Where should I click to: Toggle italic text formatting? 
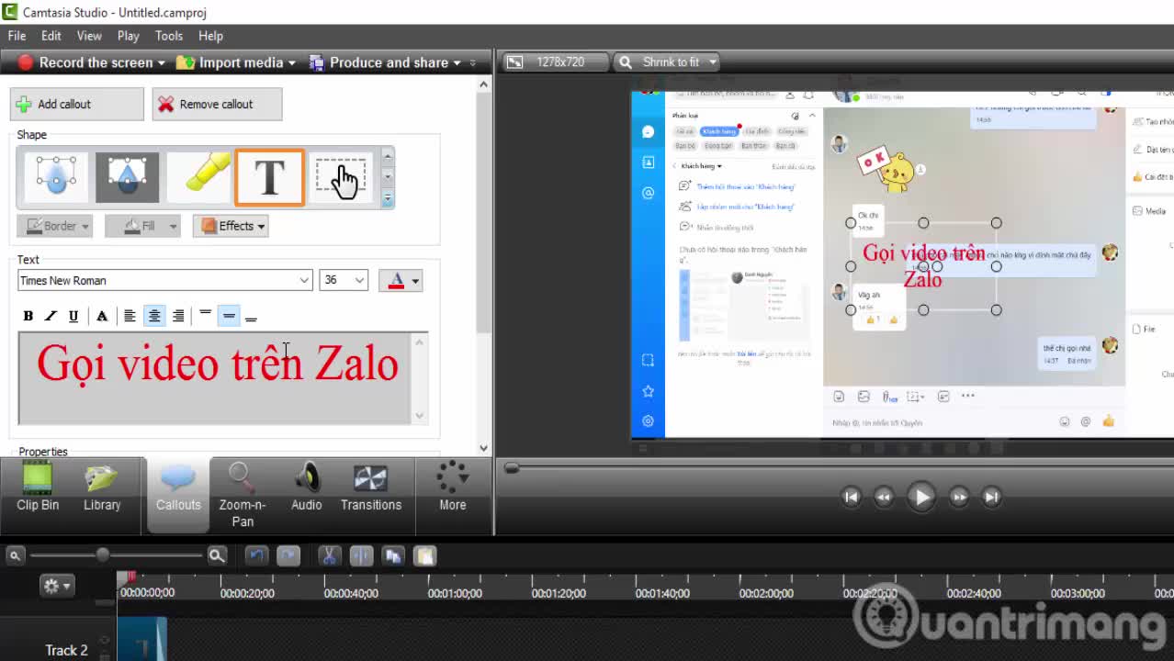51,316
